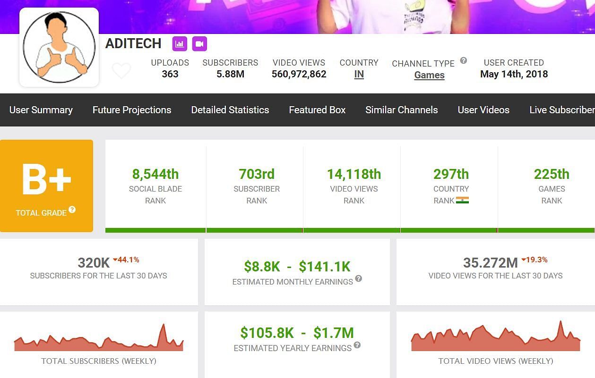Screen dimensions: 595x378
Task: Open the Live Subscriber tab
Action: 561,110
